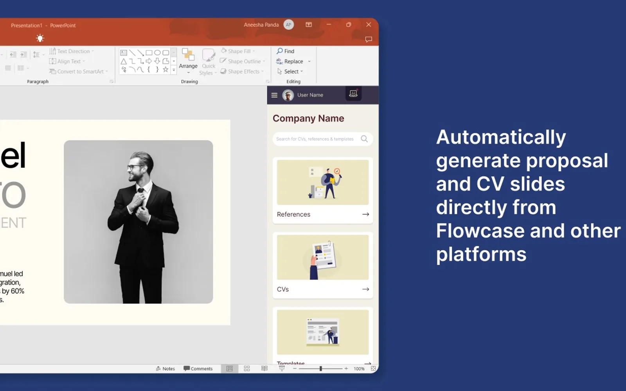Click the Ribbon Display Options icon

click(x=309, y=25)
